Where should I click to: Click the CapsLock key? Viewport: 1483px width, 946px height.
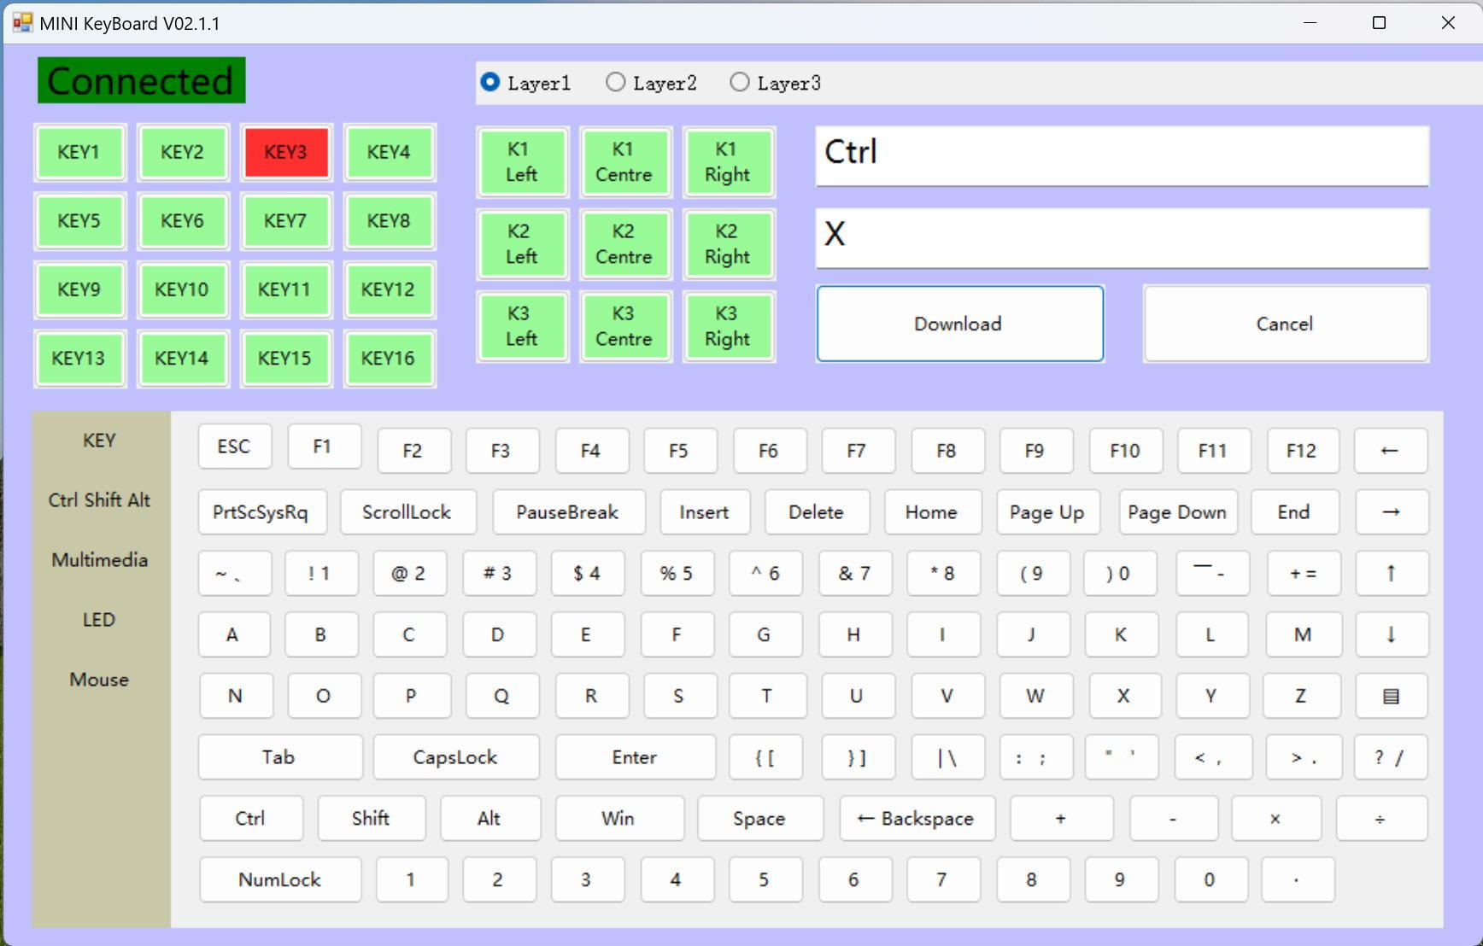455,757
